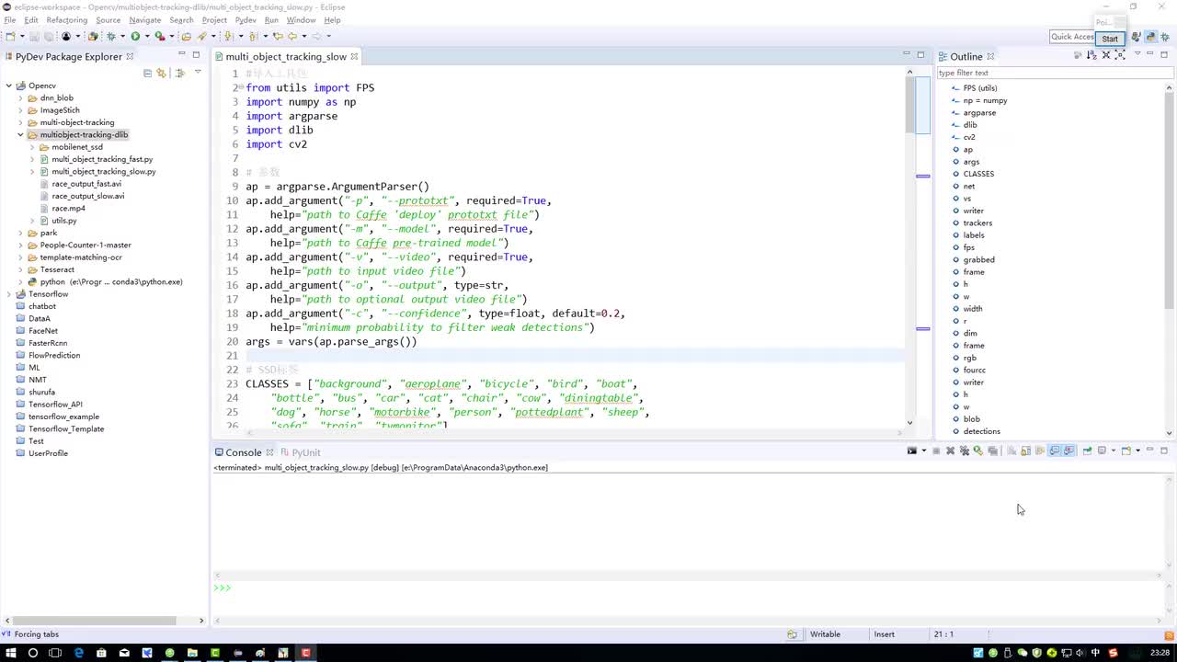The image size is (1177, 662).
Task: Switch to the PyUnit tab
Action: tap(300, 452)
